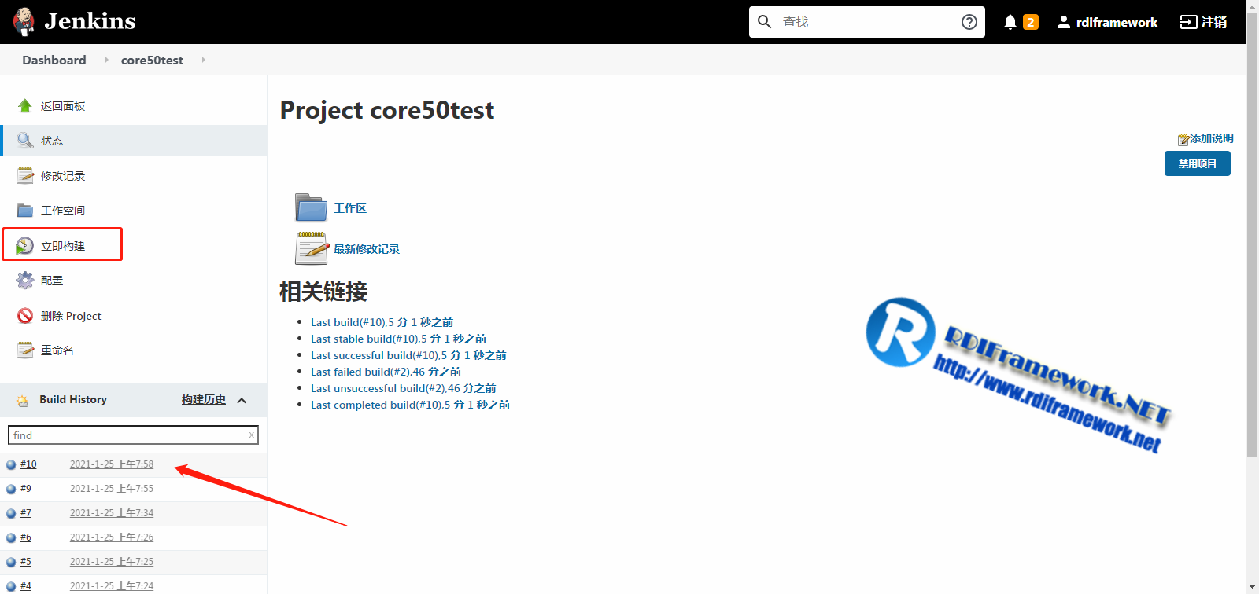Clear the find box with its x icon
1259x594 pixels.
point(252,434)
